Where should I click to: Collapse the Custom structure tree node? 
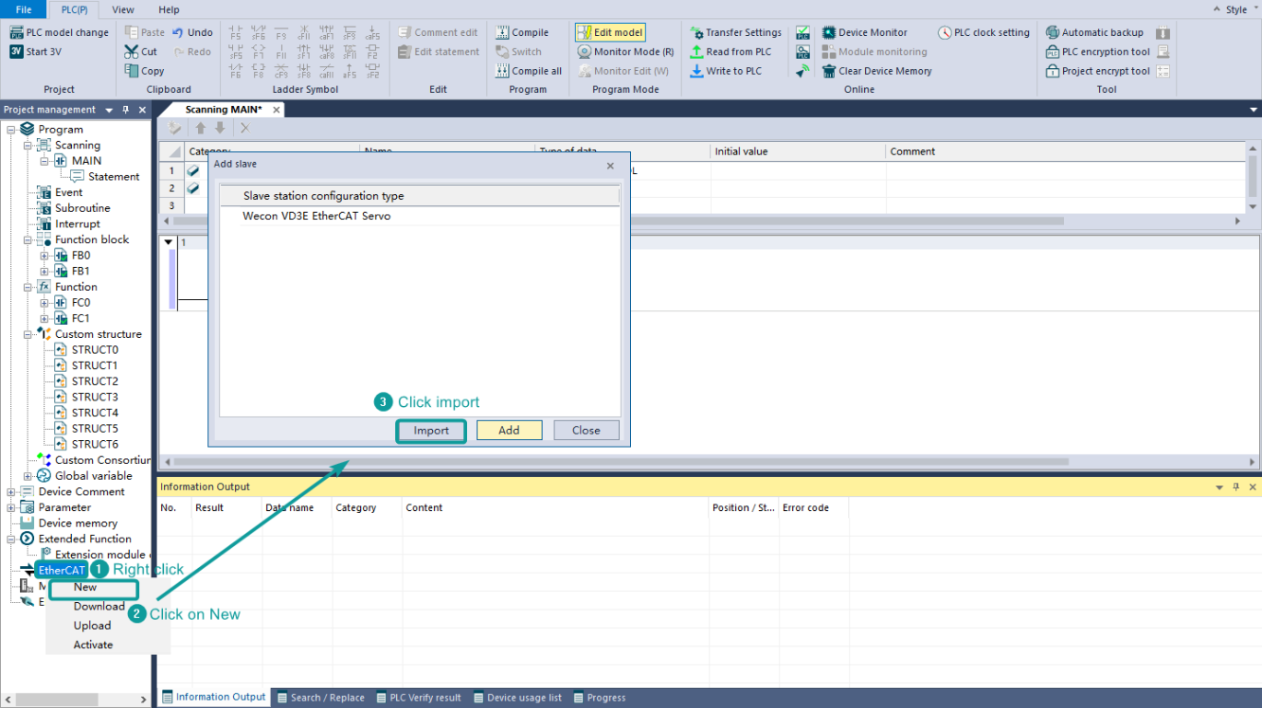27,334
